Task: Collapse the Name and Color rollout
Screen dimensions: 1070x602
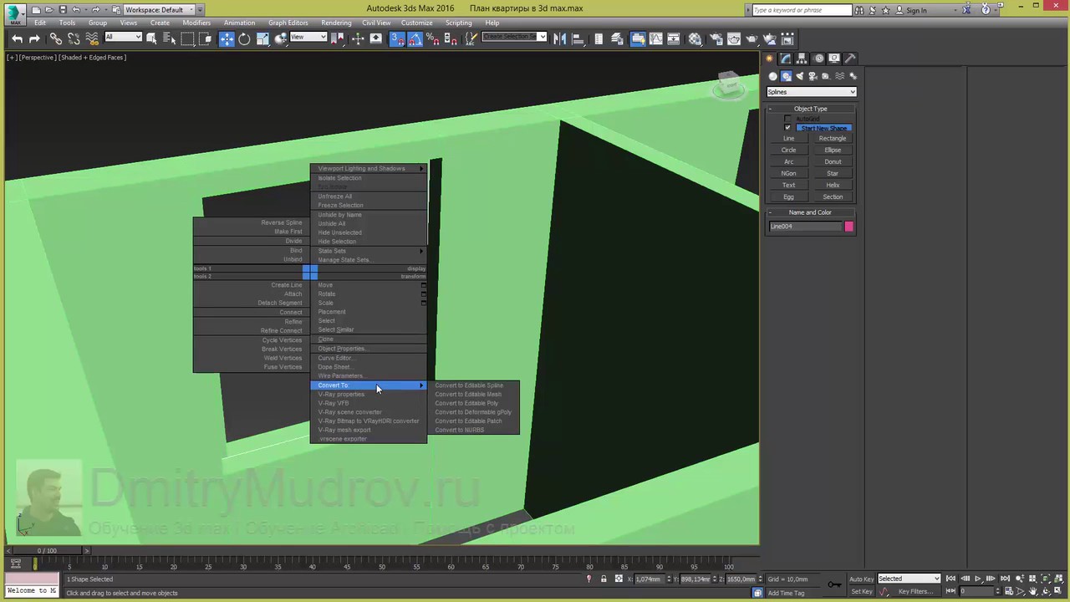Action: click(811, 212)
